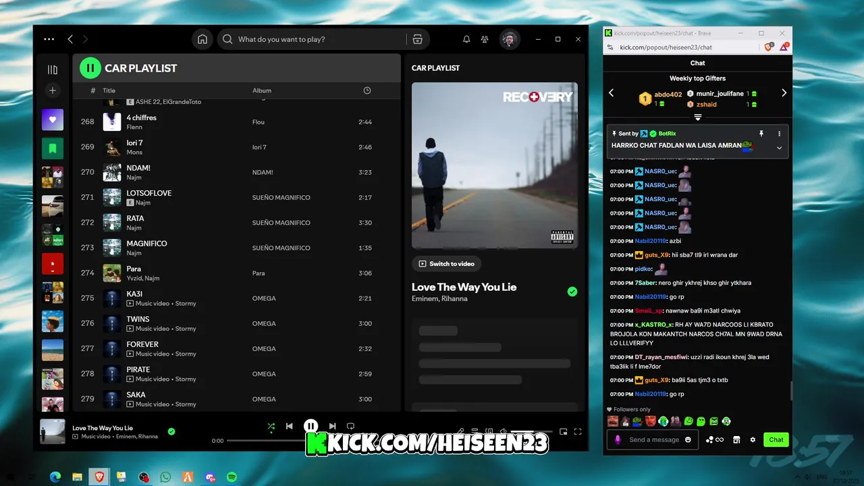Open the Spotify Home button
The image size is (864, 486).
point(202,39)
